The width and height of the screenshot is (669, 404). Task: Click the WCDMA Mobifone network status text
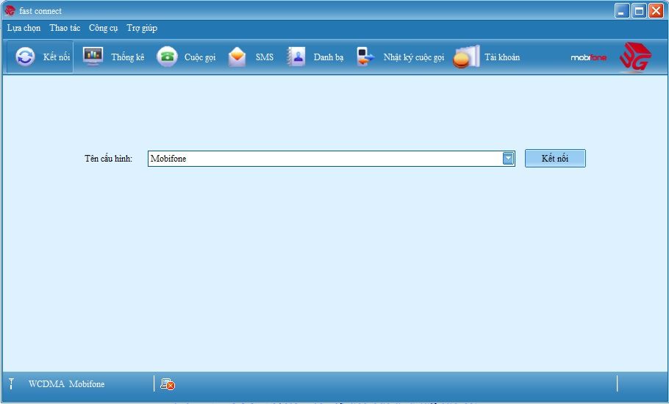tap(66, 384)
